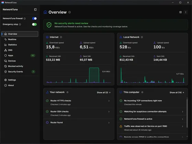Click the Internet card info icon
Image resolution: width=192 pixels, height=144 pixels.
61,37
